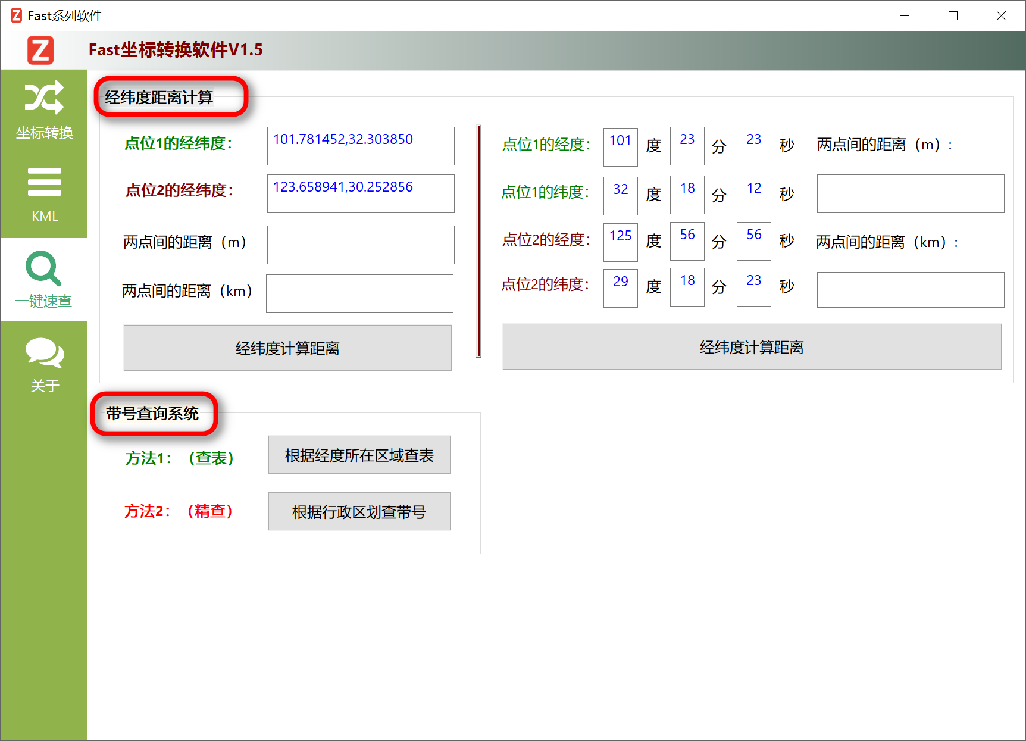Click the left 两点间的距离（km） result box
Screen dimensions: 1026x741
359,293
